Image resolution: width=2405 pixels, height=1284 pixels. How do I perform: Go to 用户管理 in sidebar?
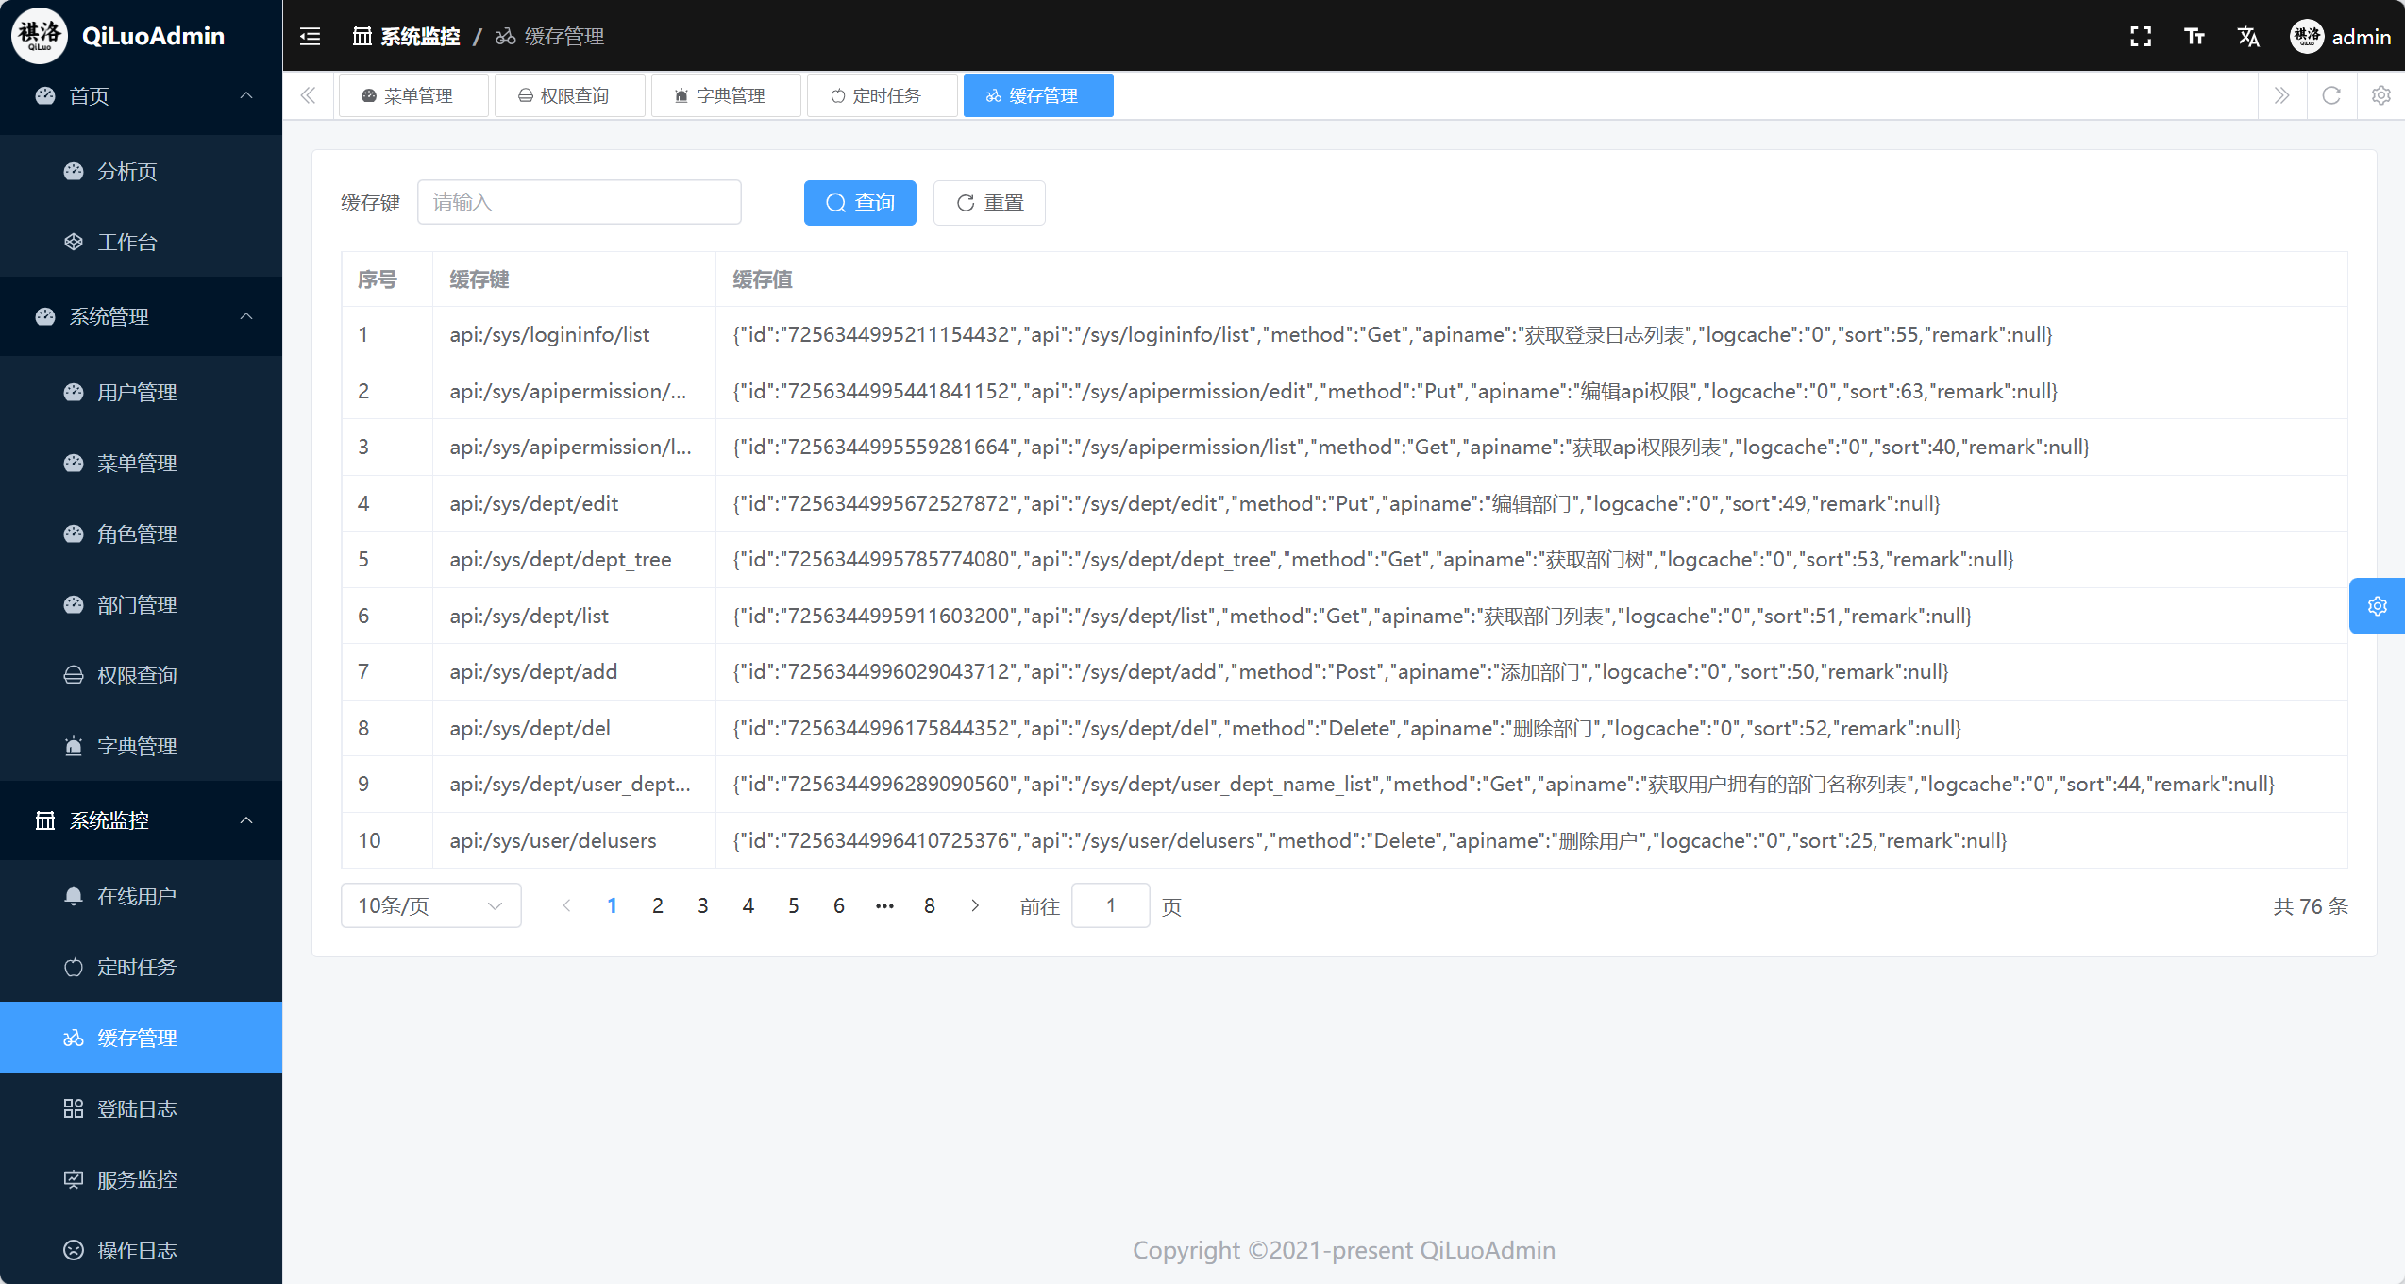point(142,392)
